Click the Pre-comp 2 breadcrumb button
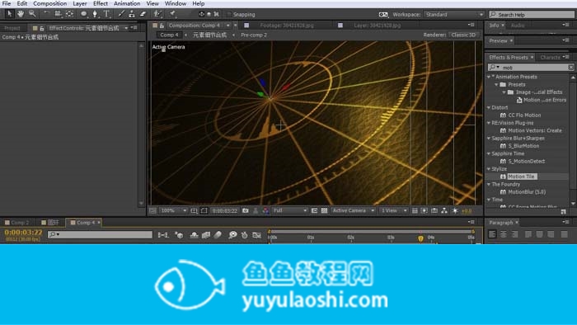The image size is (577, 325). pyautogui.click(x=254, y=35)
